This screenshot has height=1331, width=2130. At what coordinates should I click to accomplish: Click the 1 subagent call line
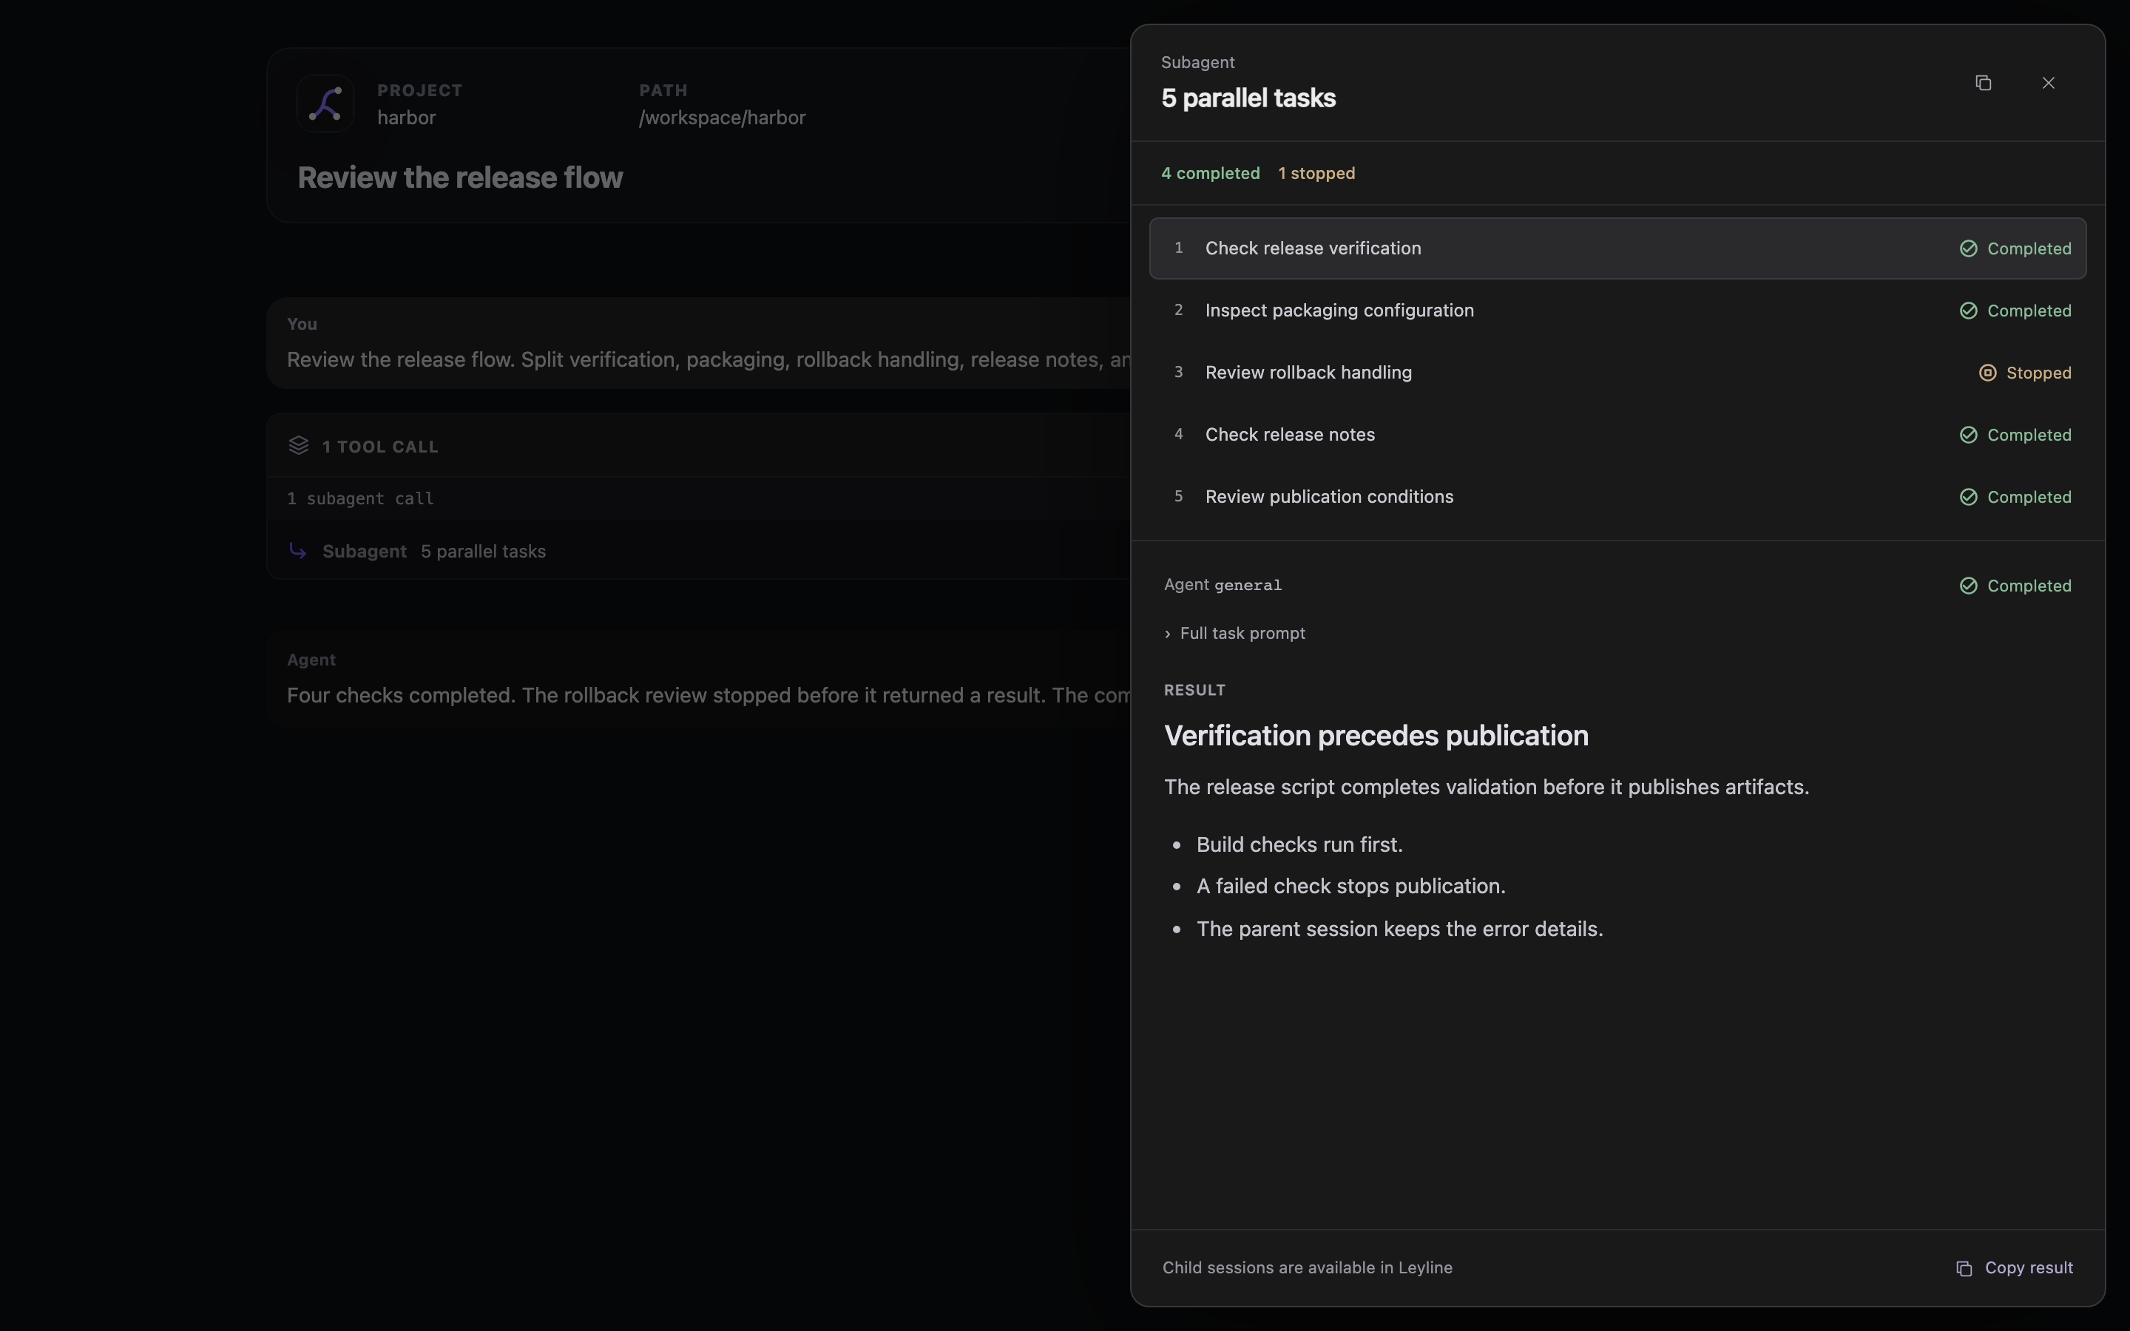pyautogui.click(x=360, y=499)
